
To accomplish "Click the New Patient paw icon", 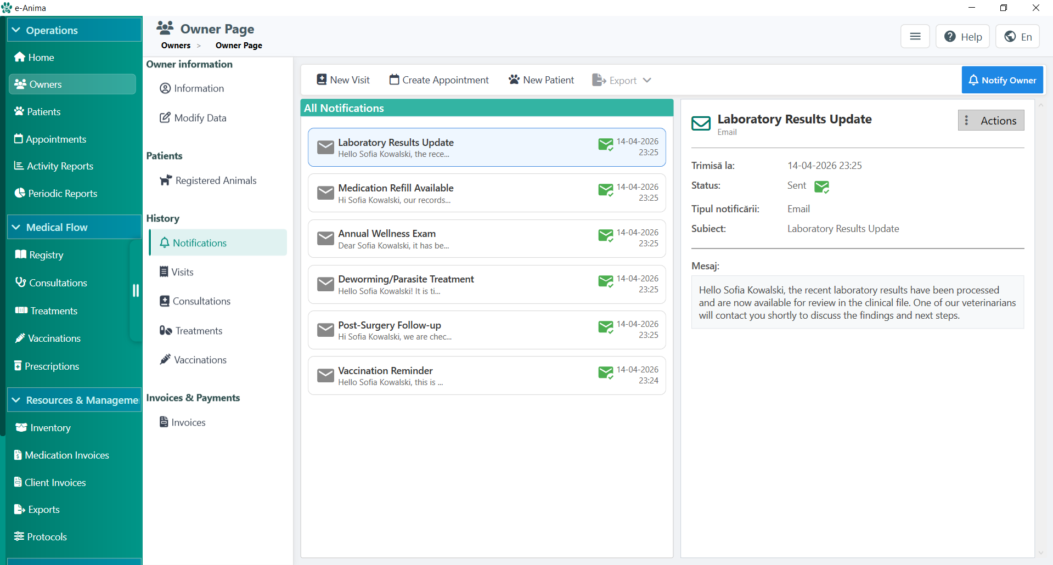I will pos(514,80).
